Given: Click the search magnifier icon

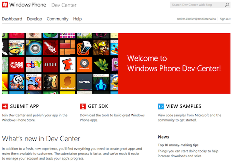Looking at the screenshot, I should point(227,5).
